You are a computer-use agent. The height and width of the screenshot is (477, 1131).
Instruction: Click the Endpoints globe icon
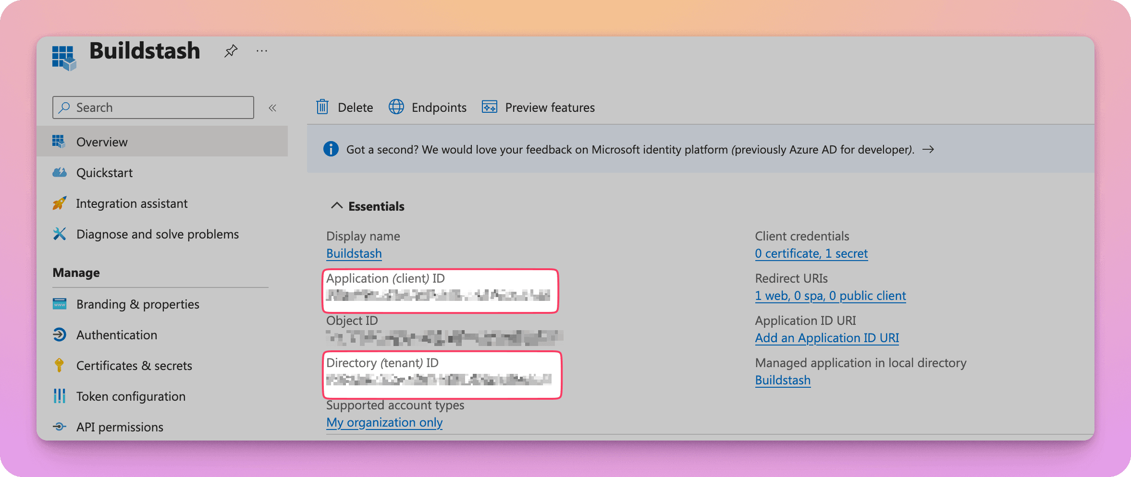[x=396, y=107]
